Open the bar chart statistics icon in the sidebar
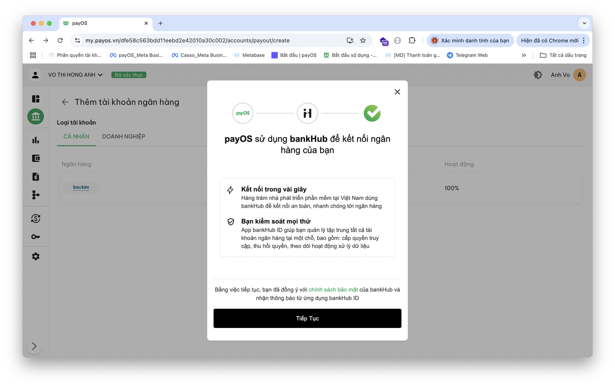 point(36,140)
